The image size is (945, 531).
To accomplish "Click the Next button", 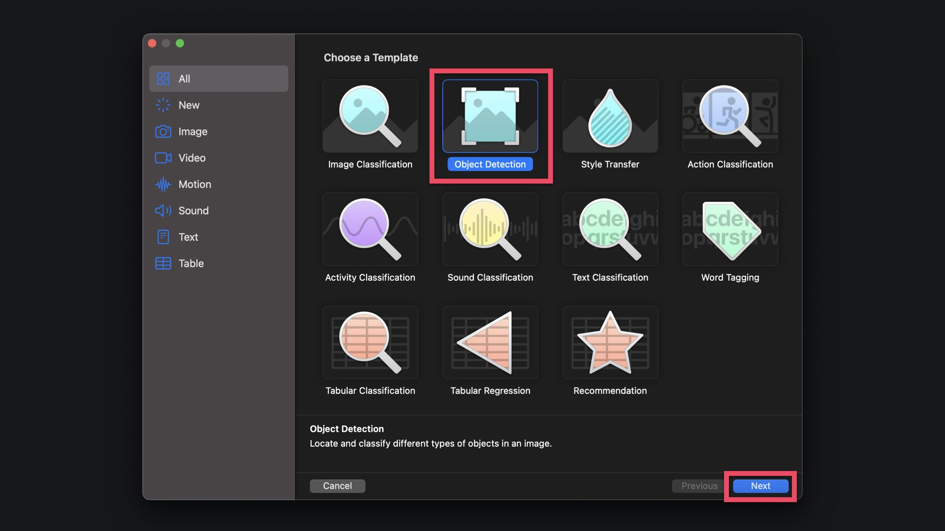I will 760,486.
